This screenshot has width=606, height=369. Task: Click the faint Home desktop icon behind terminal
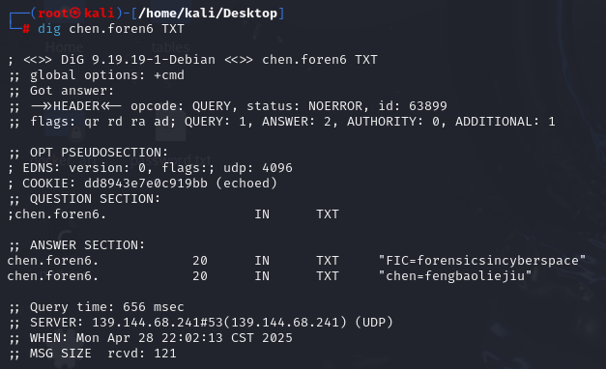[x=64, y=47]
